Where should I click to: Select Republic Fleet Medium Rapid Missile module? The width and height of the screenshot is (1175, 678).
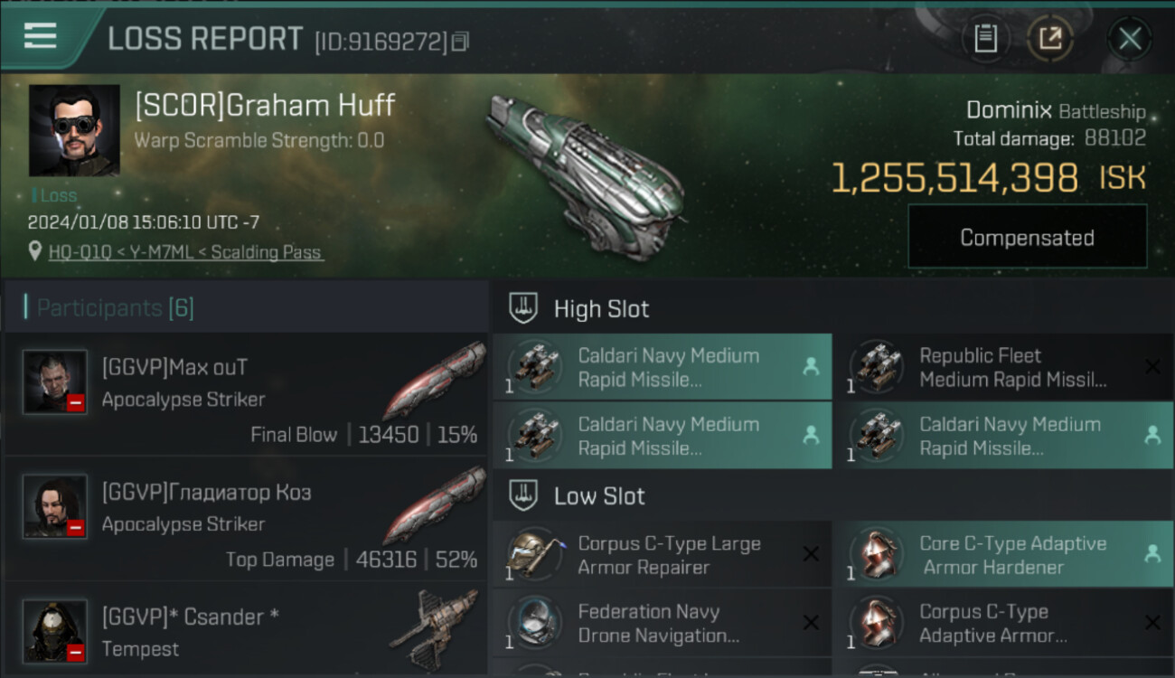[x=1012, y=368]
